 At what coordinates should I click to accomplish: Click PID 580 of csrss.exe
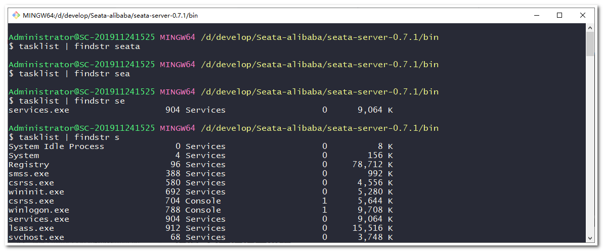point(173,182)
